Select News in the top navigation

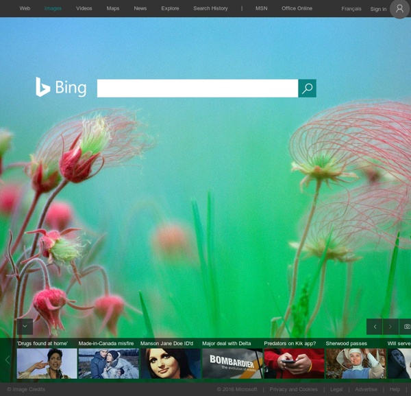click(x=140, y=8)
